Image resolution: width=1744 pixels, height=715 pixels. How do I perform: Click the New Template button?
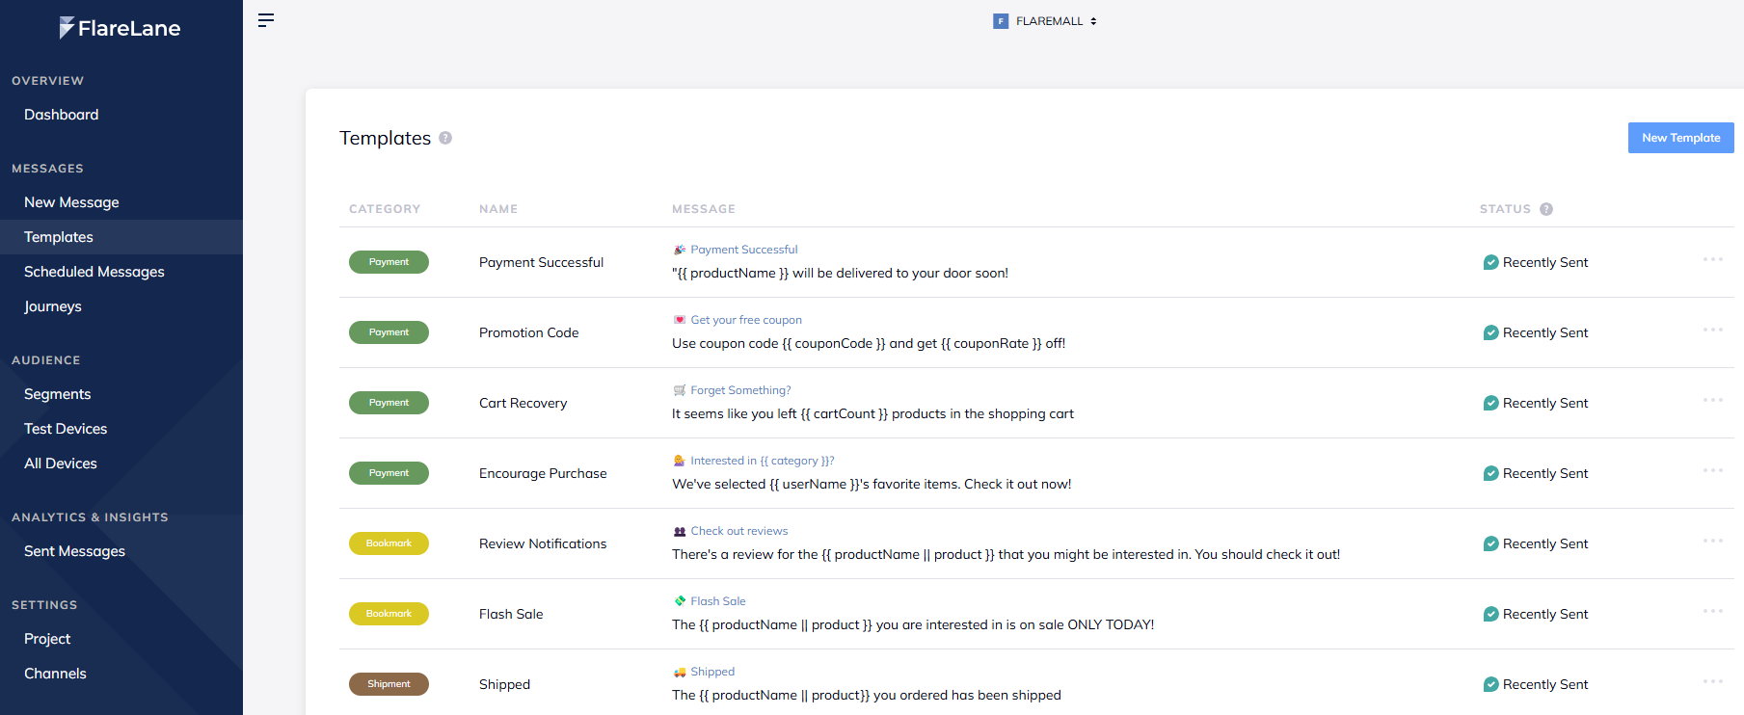1680,138
